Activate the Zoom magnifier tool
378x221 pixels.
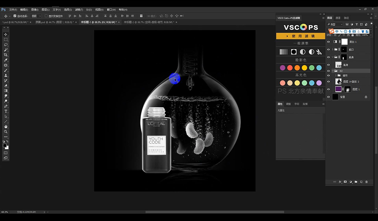pos(6,132)
